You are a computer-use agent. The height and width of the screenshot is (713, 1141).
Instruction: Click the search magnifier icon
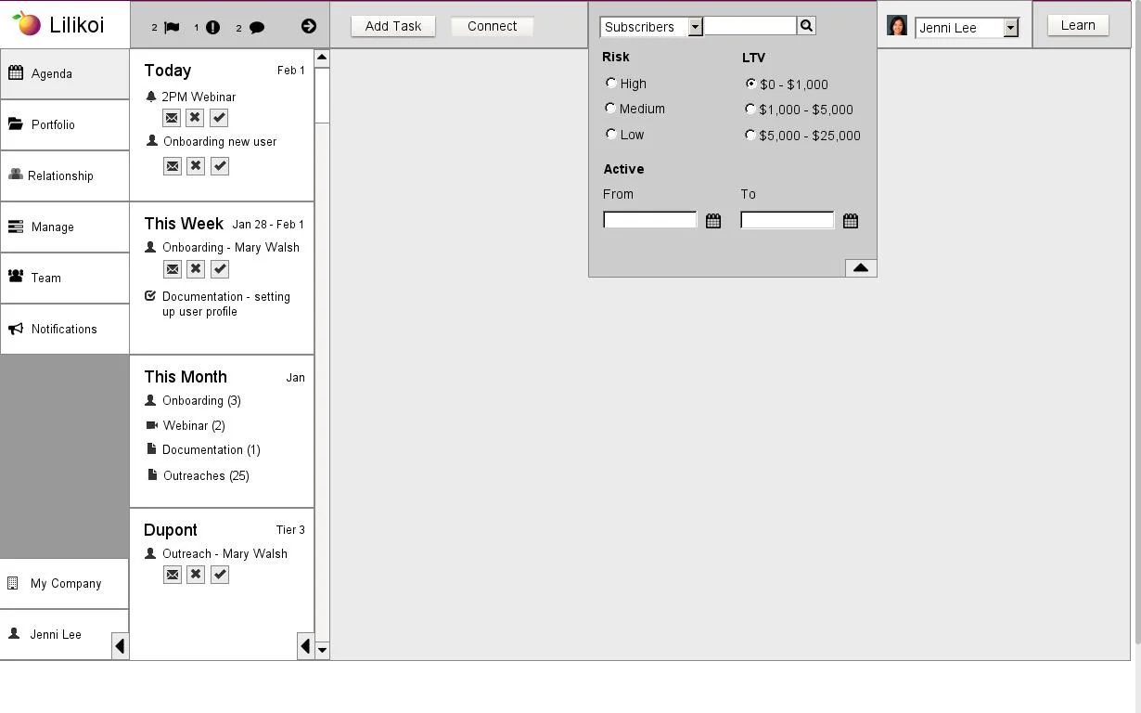pyautogui.click(x=805, y=26)
